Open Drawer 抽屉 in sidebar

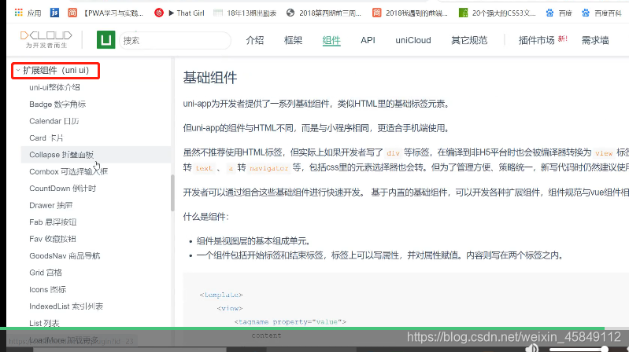(x=51, y=205)
